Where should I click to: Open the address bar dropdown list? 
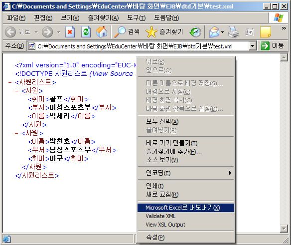coord(253,46)
